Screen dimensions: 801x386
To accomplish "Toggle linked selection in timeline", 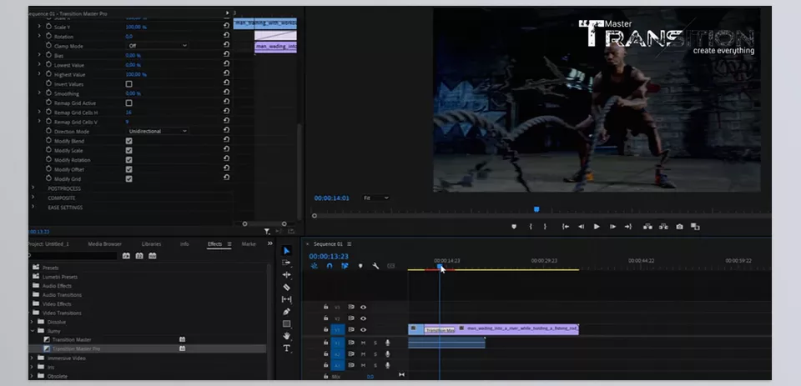I will coord(345,266).
